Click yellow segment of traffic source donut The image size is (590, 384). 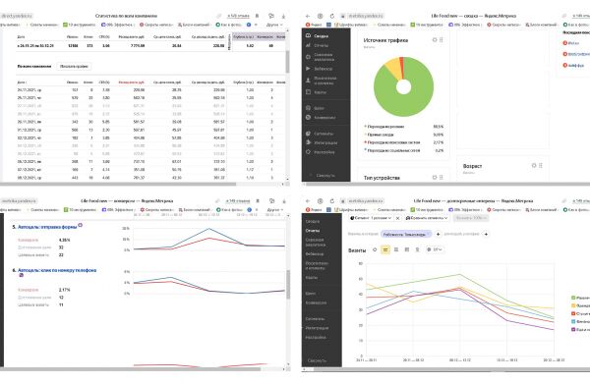(x=393, y=68)
